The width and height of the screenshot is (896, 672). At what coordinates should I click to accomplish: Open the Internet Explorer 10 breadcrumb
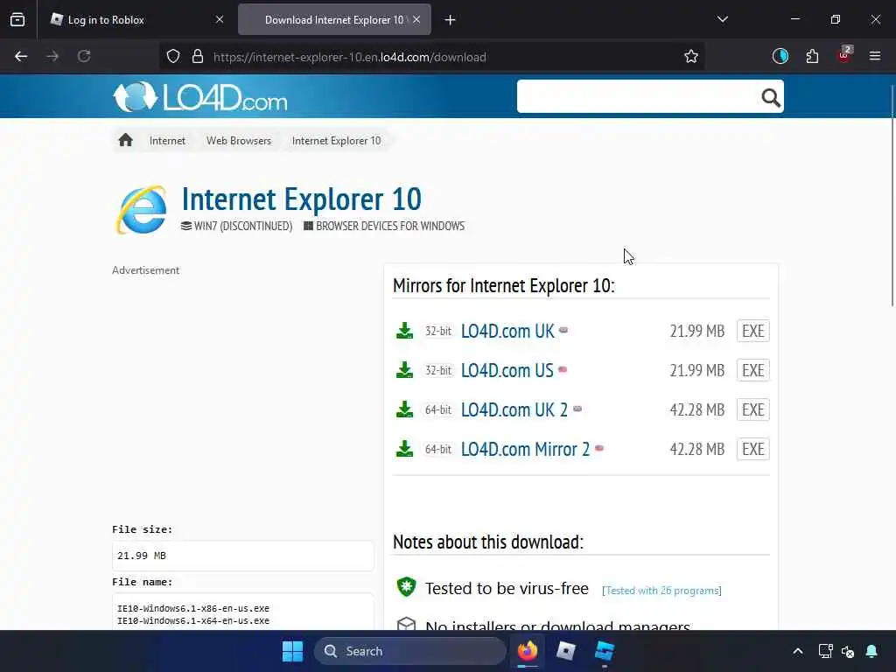pyautogui.click(x=337, y=141)
